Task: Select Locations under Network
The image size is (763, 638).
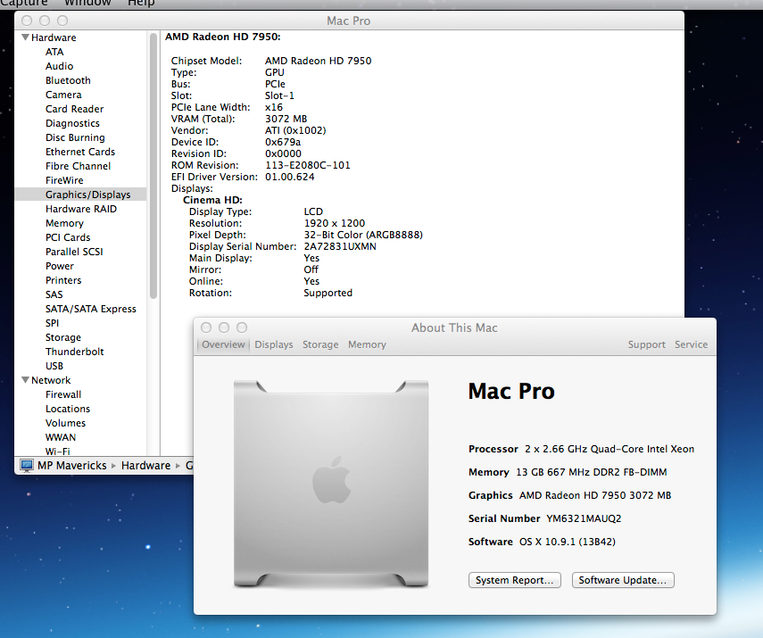Action: [x=68, y=409]
